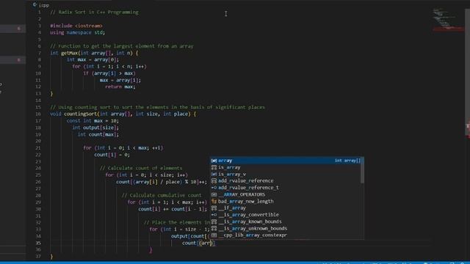Click icon beside '__is_array_known_bounds' suggestion
Viewport: 470px width, 264px height.
click(x=214, y=221)
